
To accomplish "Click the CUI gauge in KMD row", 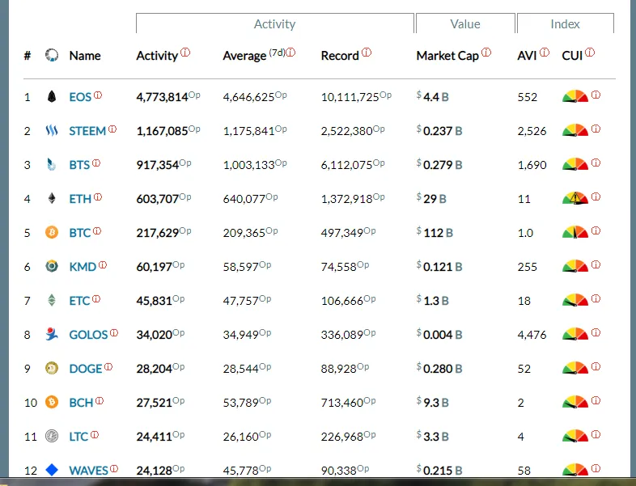I will [575, 266].
